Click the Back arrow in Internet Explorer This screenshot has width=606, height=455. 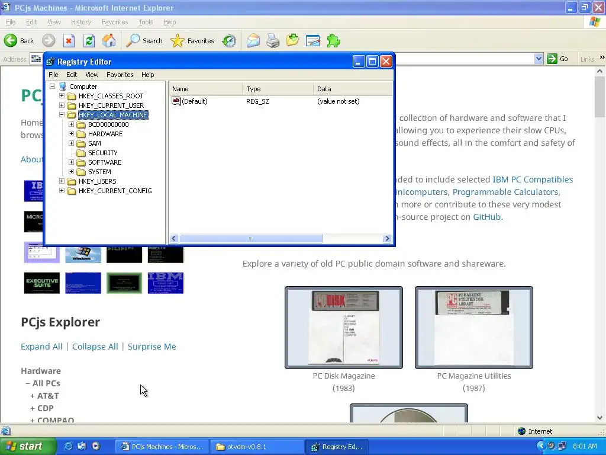(11, 41)
